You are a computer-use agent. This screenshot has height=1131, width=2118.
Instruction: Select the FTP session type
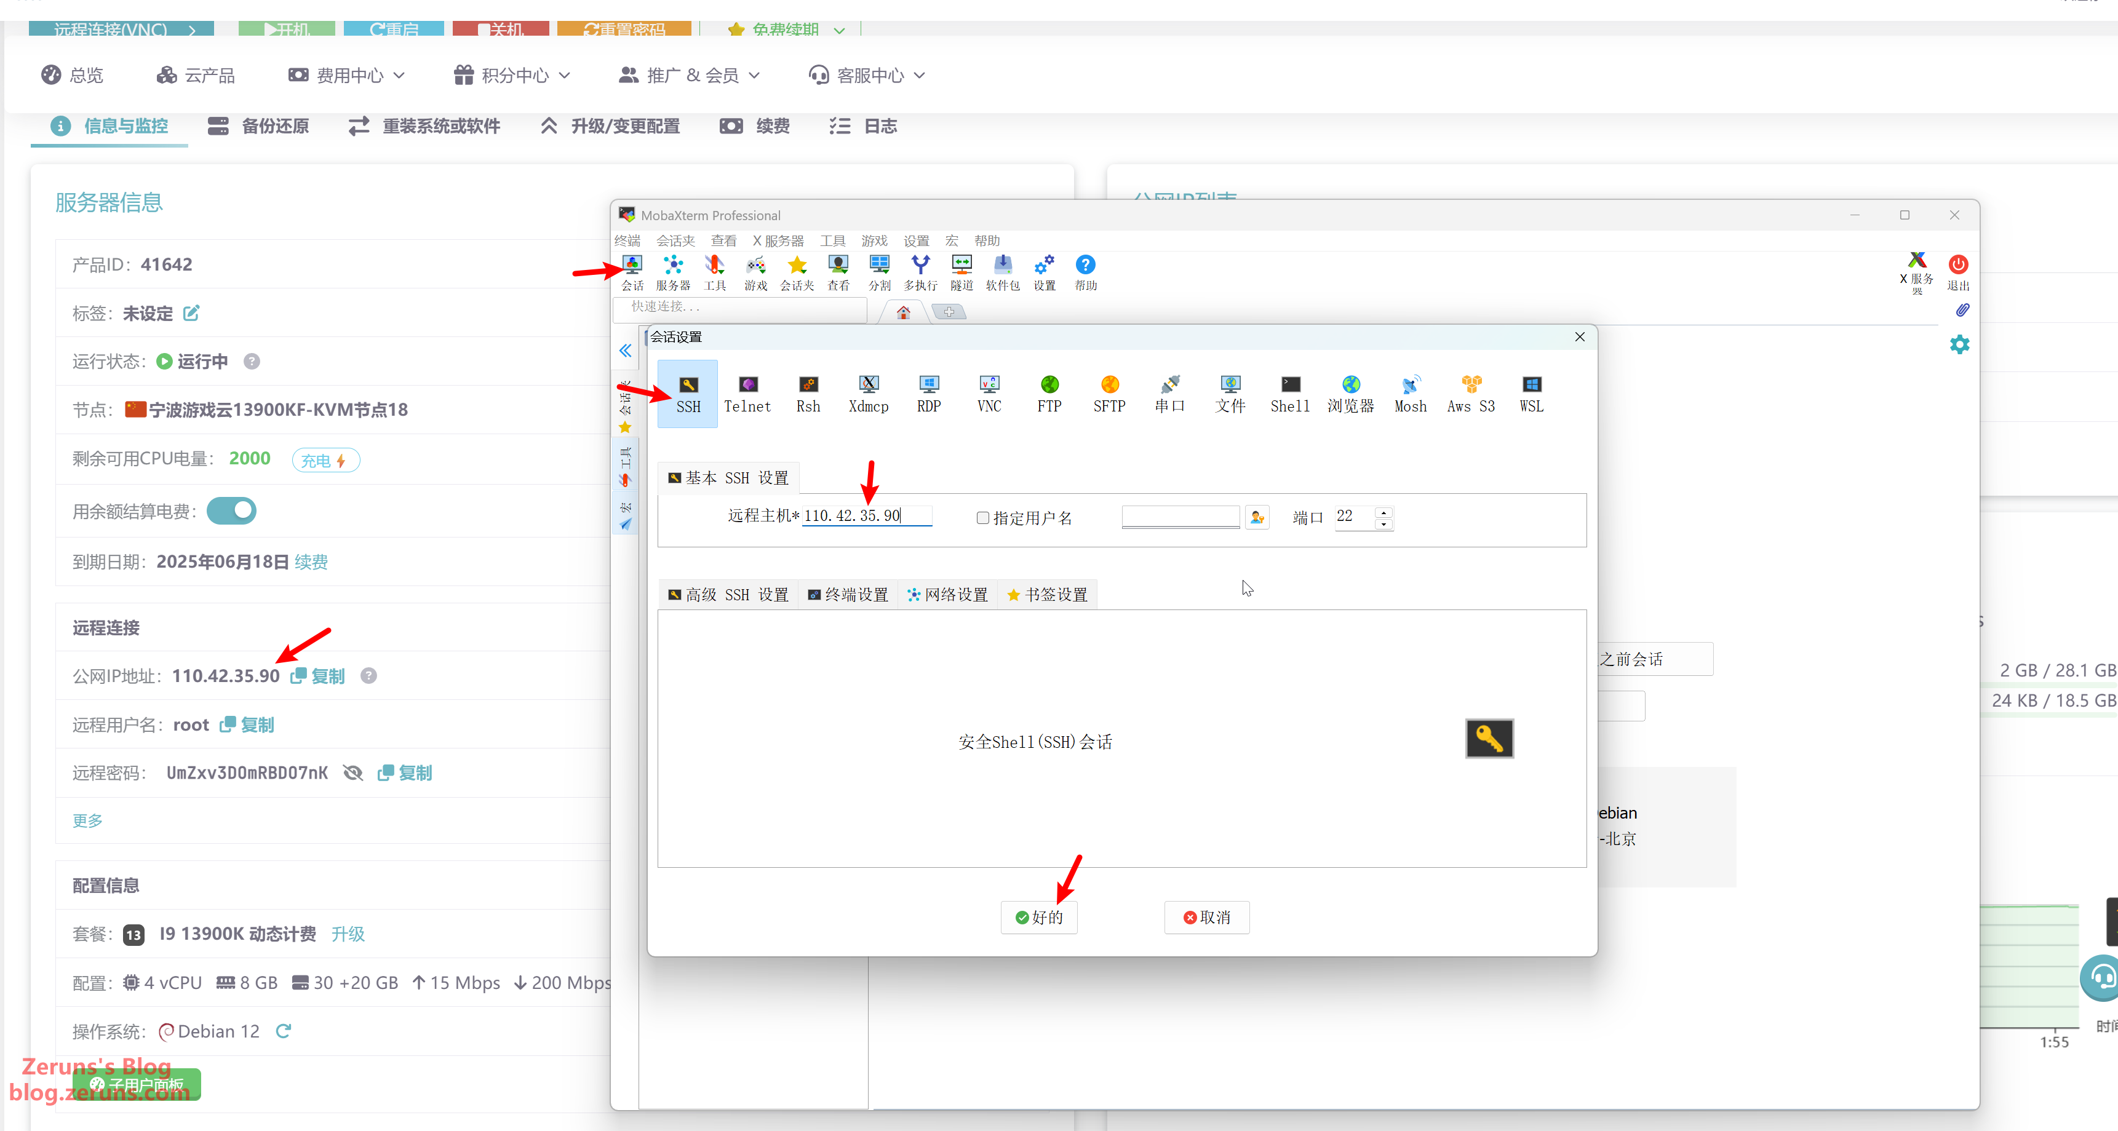(x=1049, y=394)
